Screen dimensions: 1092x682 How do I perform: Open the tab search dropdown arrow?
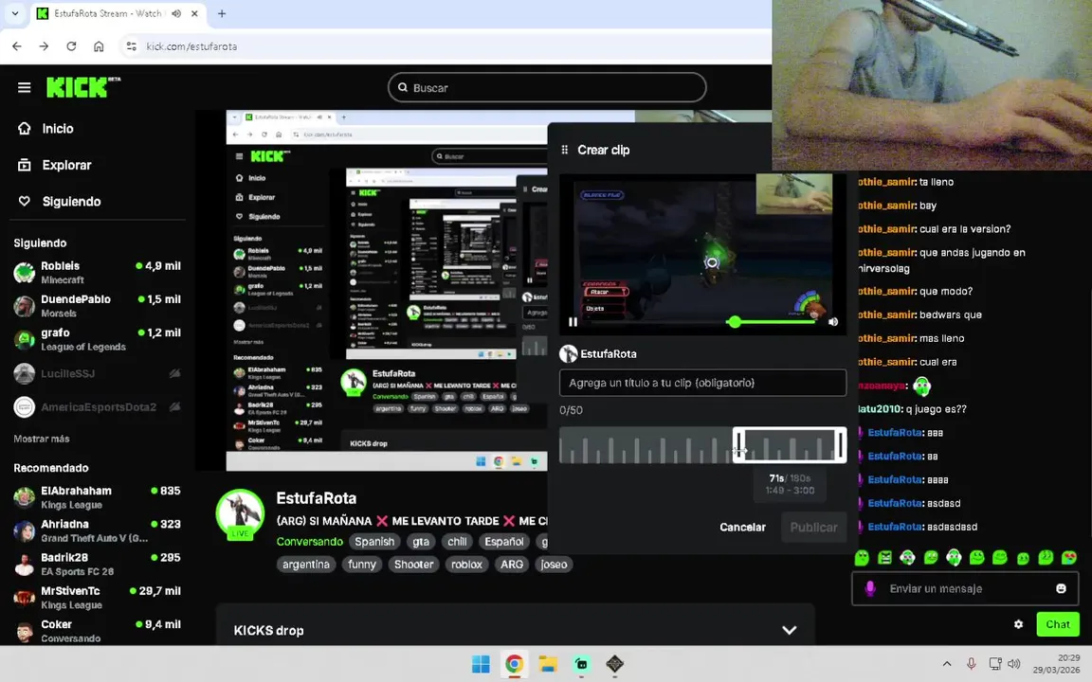click(14, 13)
